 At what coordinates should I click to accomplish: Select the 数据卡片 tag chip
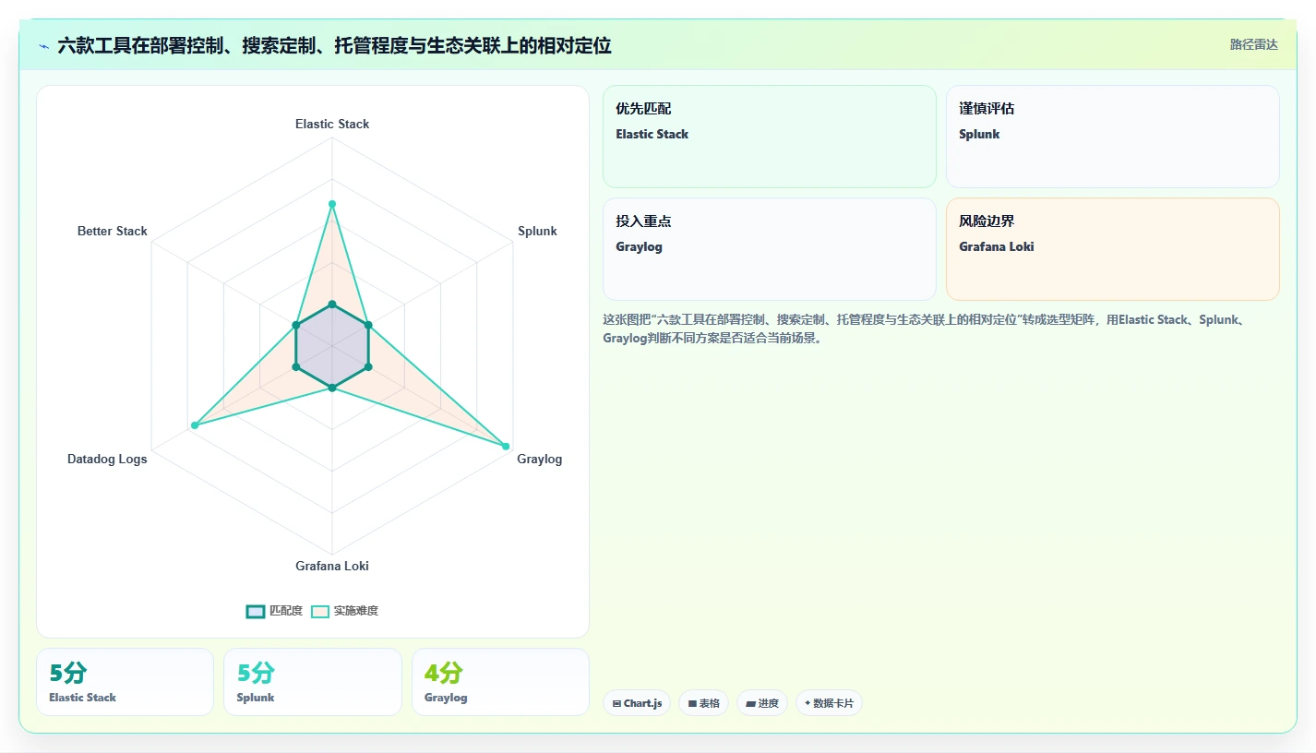coord(829,703)
